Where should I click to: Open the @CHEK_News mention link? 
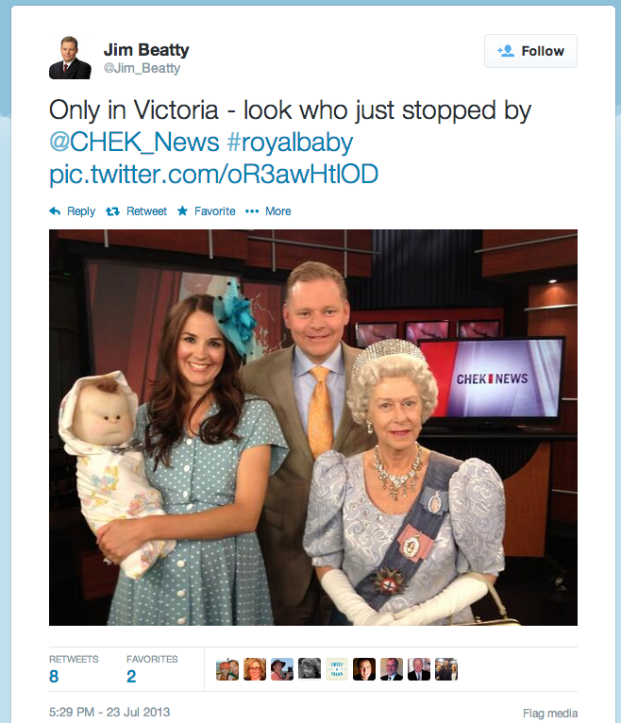point(134,142)
